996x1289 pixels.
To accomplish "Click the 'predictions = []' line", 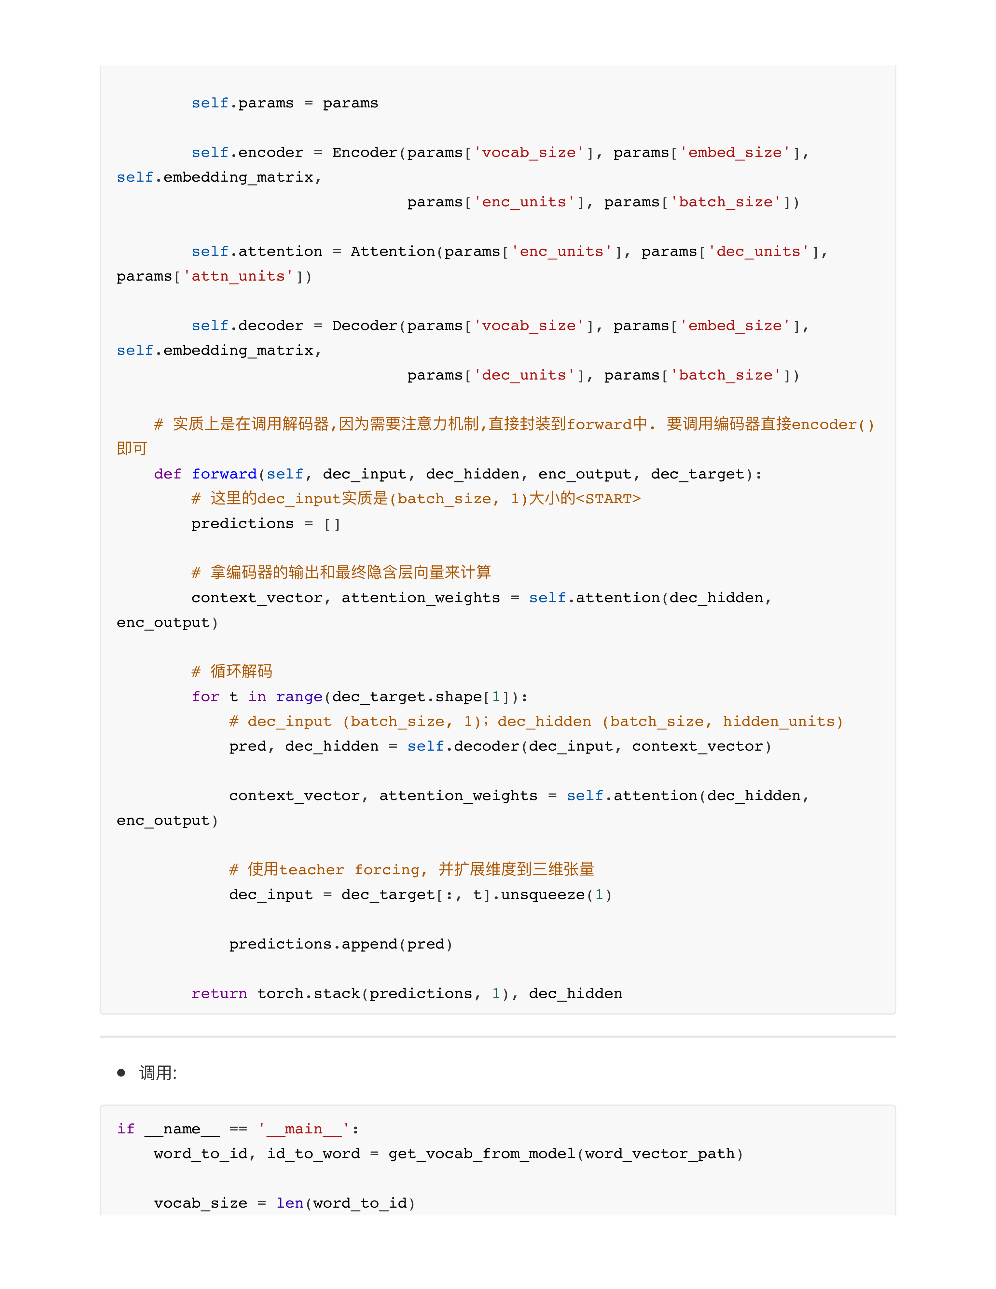I will (266, 523).
